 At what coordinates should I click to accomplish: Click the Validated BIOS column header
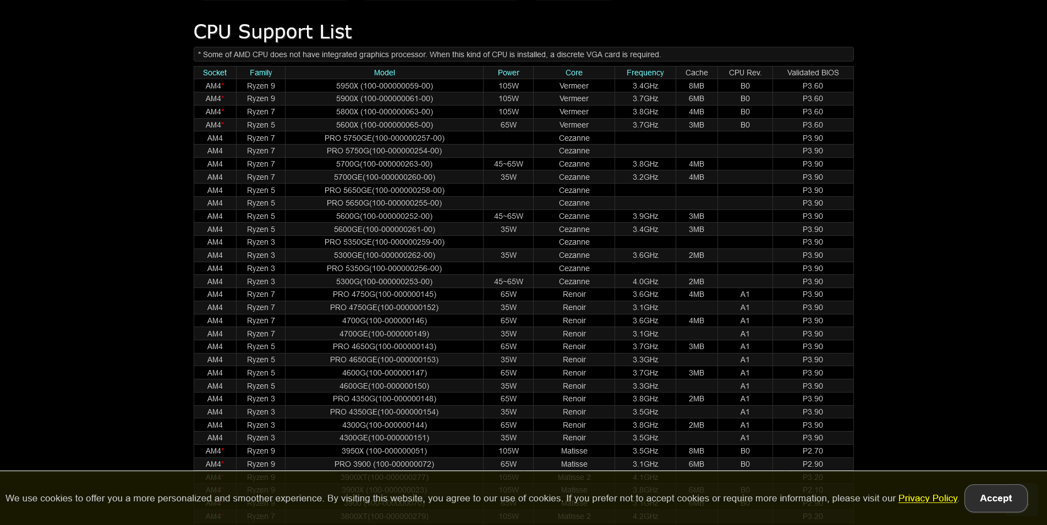tap(813, 73)
